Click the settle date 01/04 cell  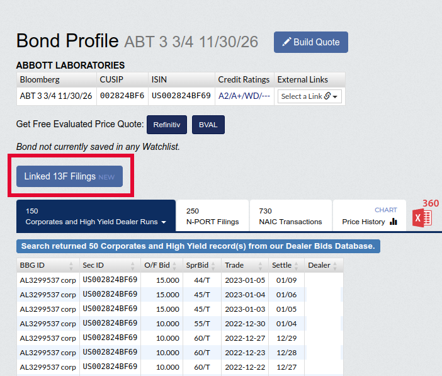(x=286, y=324)
